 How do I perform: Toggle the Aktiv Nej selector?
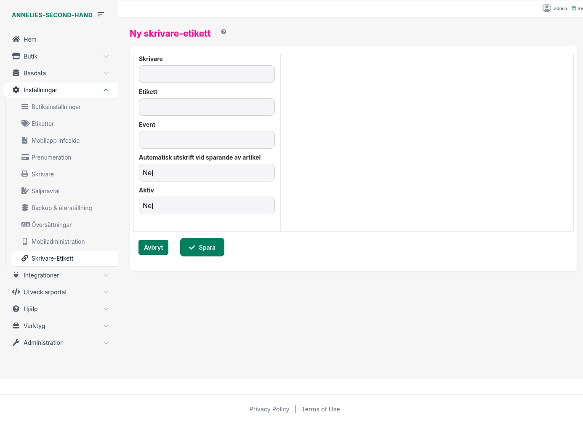(x=207, y=205)
